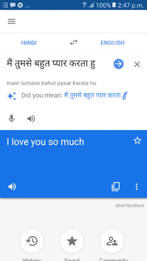The height and width of the screenshot is (261, 147).
Task: Open the three-dot more options menu
Action: 137,187
